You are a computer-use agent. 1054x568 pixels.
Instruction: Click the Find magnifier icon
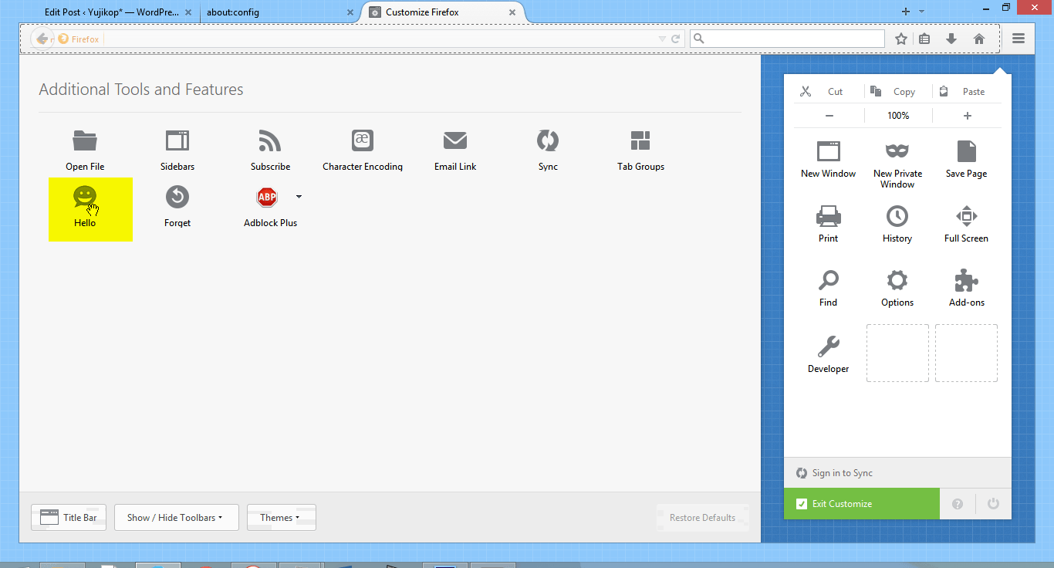[x=829, y=279]
